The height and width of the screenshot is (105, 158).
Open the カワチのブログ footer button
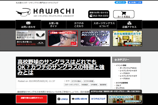98,99
